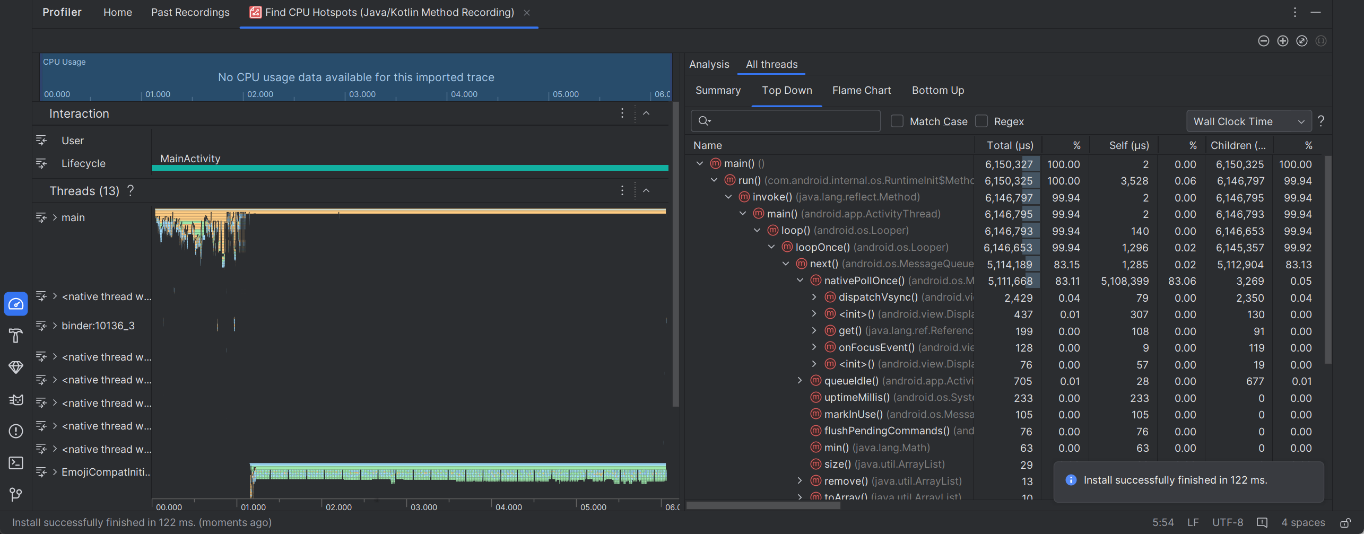Switch to the Analysis tab
Image resolution: width=1364 pixels, height=534 pixels.
pos(709,64)
